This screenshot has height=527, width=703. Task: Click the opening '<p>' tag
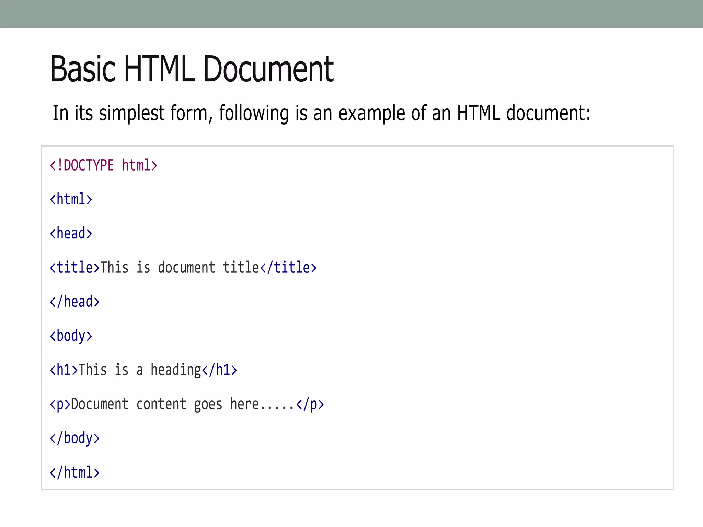[x=60, y=404]
